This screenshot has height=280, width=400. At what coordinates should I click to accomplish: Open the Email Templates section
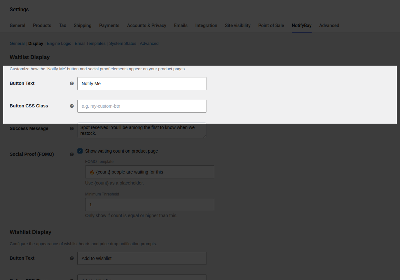pyautogui.click(x=90, y=44)
